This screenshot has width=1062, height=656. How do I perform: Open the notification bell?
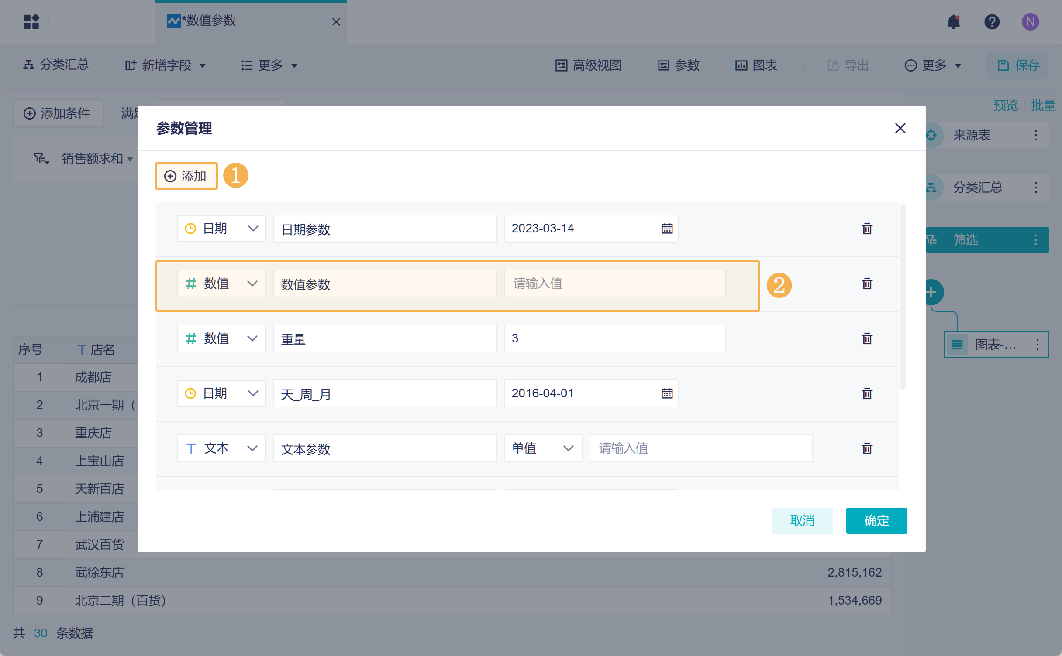pos(953,21)
